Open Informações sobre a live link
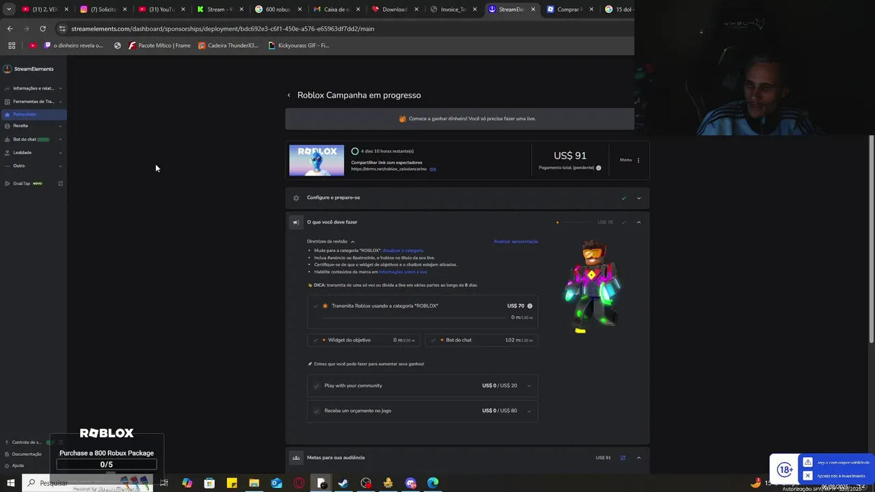This screenshot has width=875, height=492. (403, 272)
